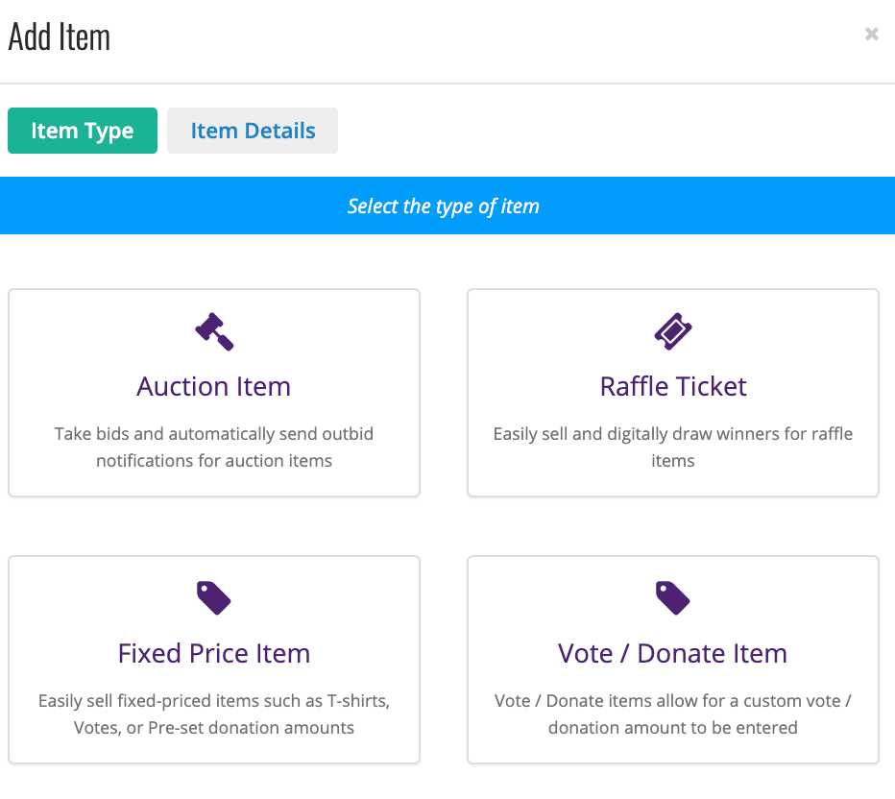Select the Auction Item option card

[x=214, y=393]
